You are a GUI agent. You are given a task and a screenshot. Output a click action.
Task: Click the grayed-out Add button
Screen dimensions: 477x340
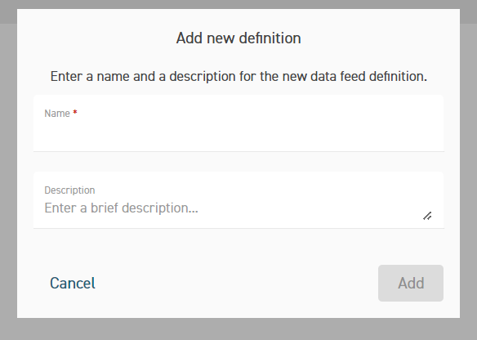411,283
